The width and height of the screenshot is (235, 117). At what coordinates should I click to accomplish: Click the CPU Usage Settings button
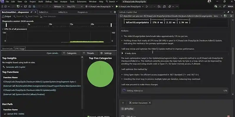[106, 53]
